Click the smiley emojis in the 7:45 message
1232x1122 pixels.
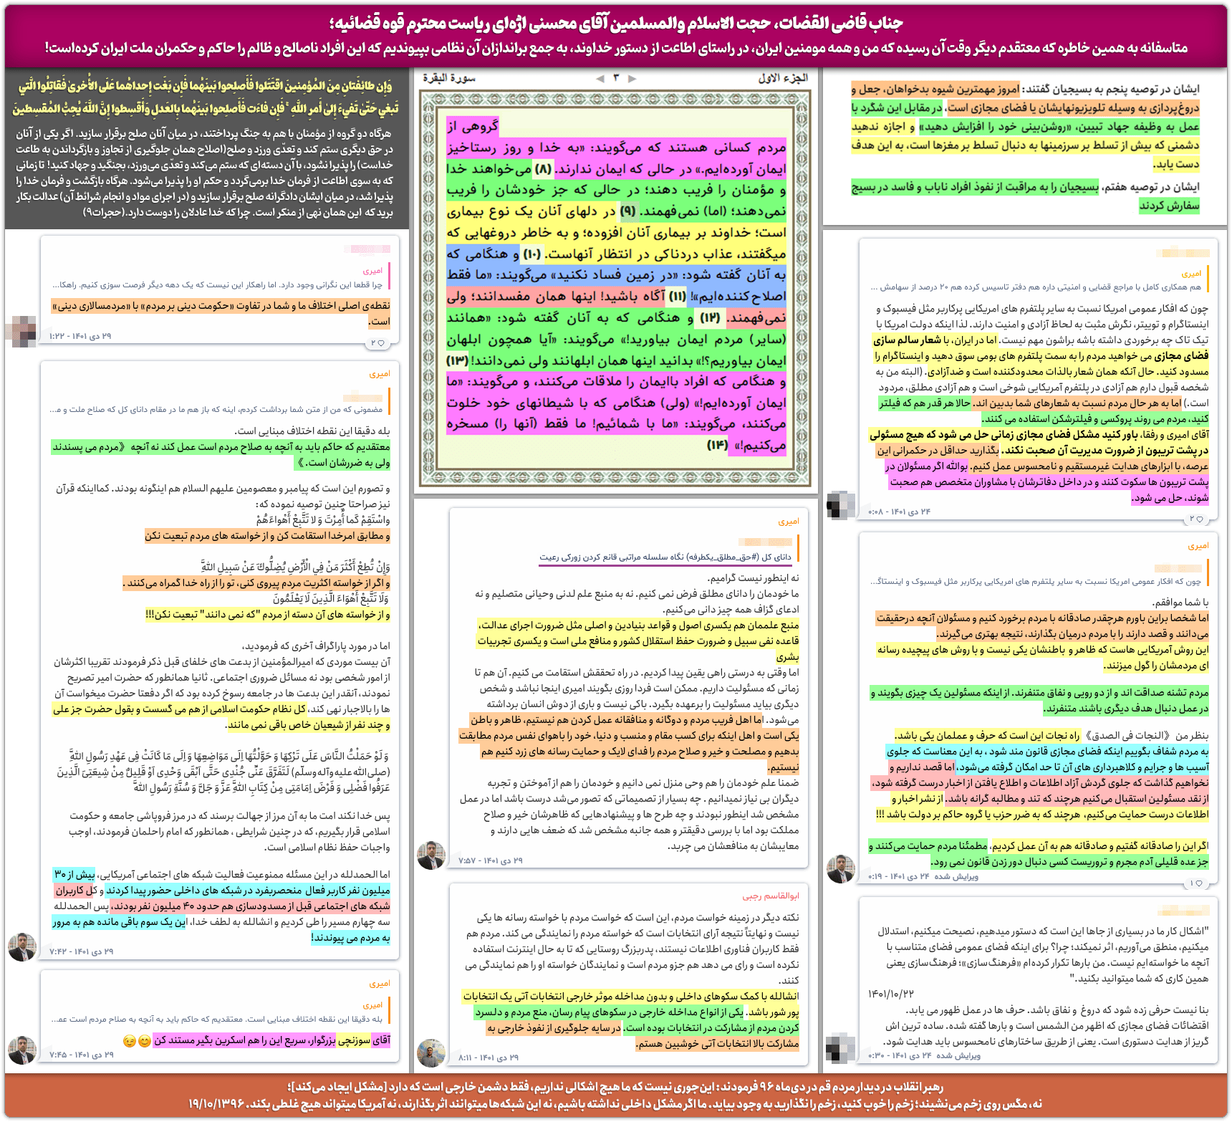click(137, 1040)
